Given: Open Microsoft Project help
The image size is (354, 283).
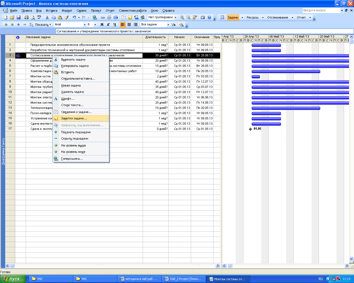Looking at the screenshot, I should coord(209,17).
